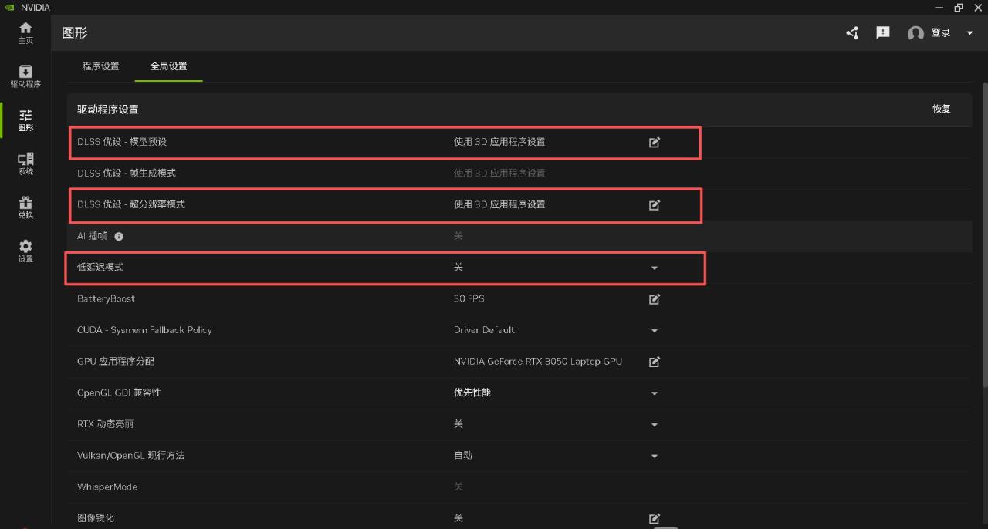The height and width of the screenshot is (529, 988).
Task: Edit the 图像锐化 setting
Action: point(655,518)
